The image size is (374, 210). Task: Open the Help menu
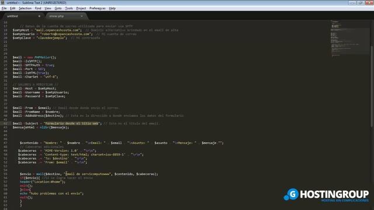point(112,8)
